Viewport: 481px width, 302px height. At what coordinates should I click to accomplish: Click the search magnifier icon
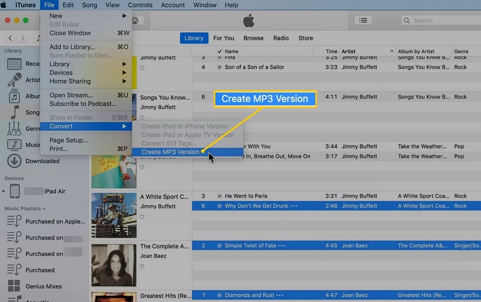click(407, 20)
